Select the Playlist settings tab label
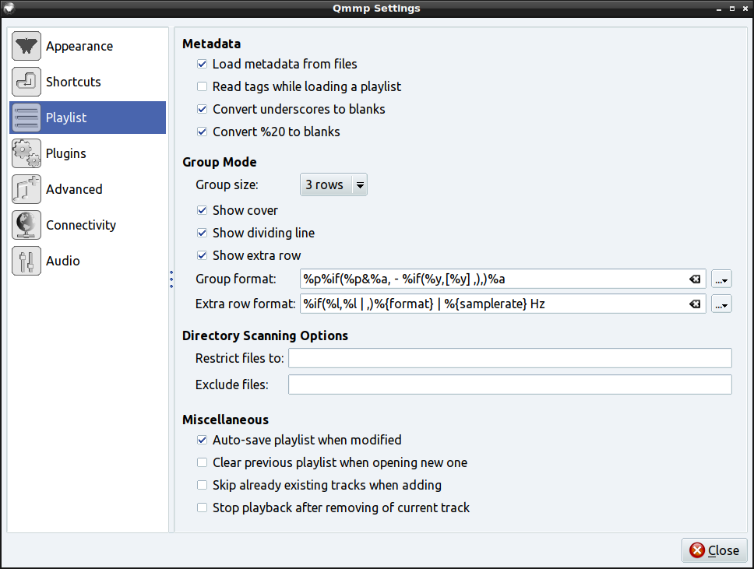This screenshot has height=569, width=754. click(x=66, y=118)
